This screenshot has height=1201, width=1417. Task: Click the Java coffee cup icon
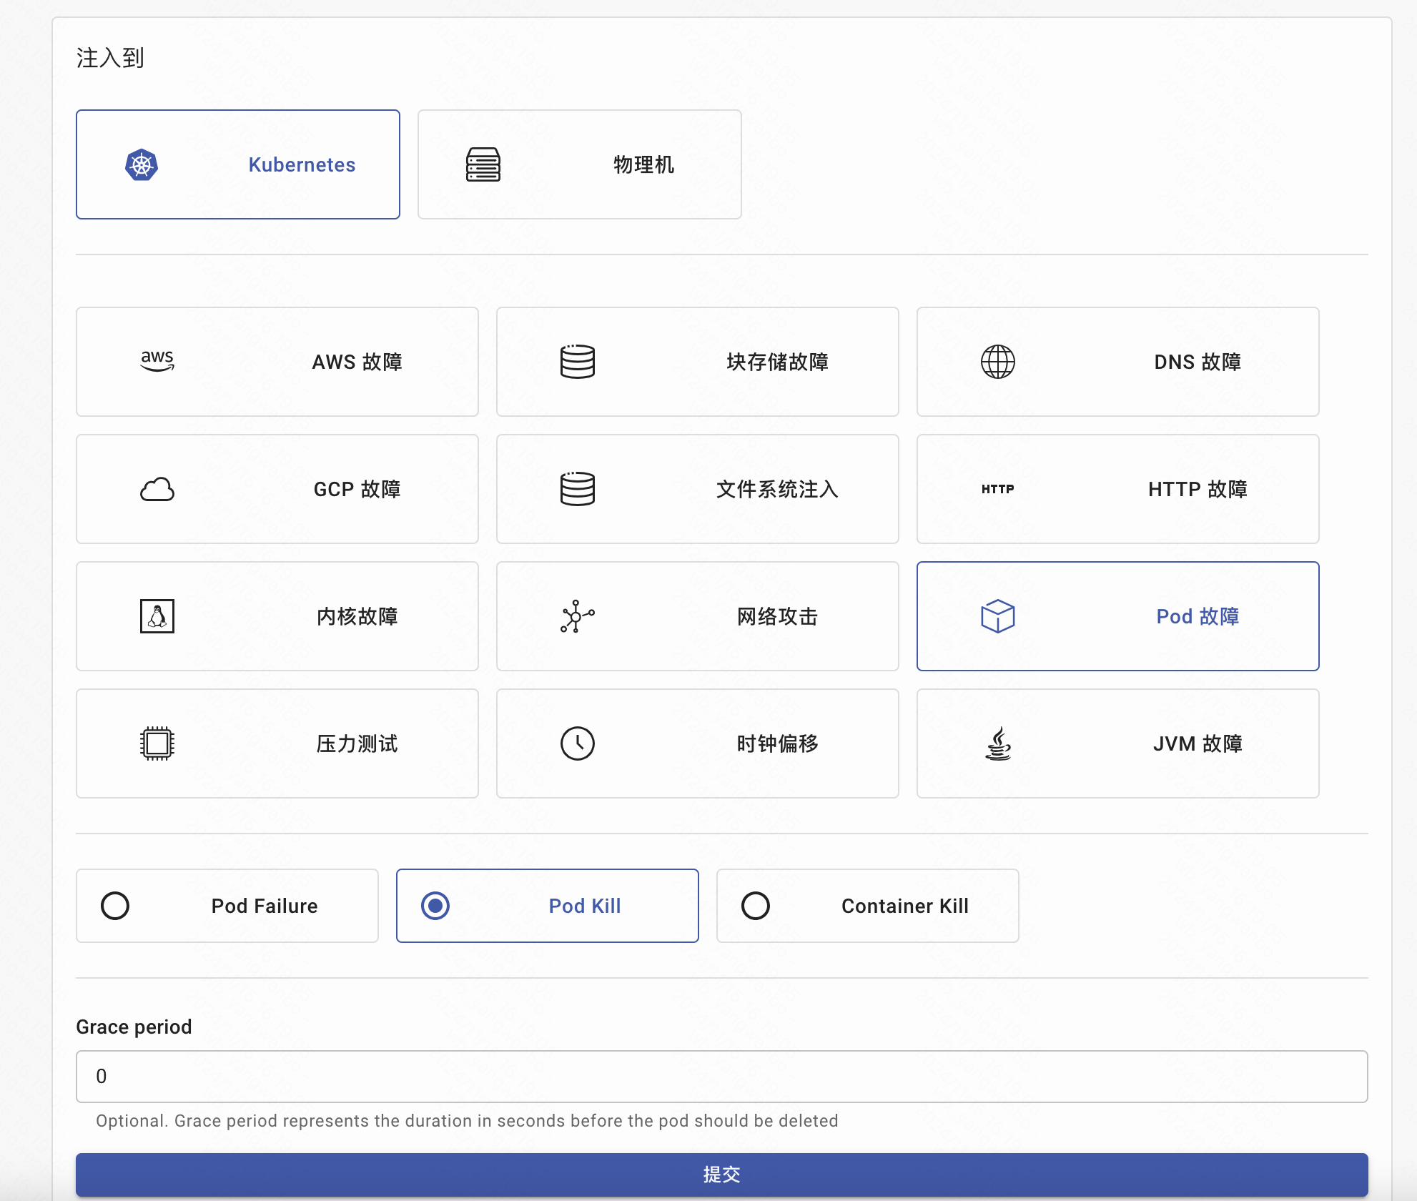998,743
